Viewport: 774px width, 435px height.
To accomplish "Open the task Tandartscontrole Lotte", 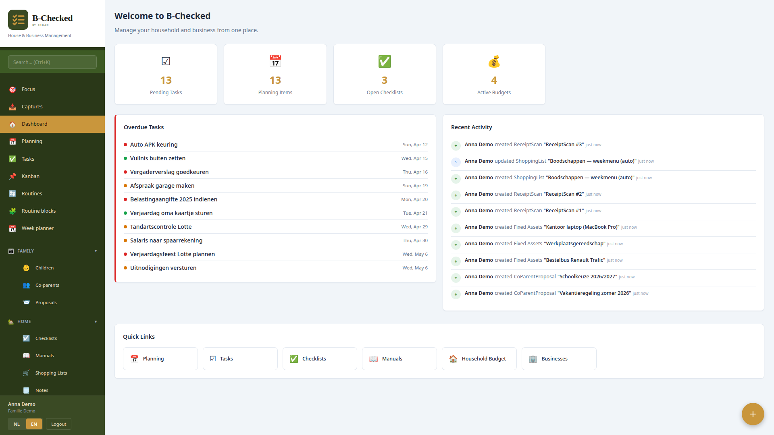I will click(x=276, y=227).
